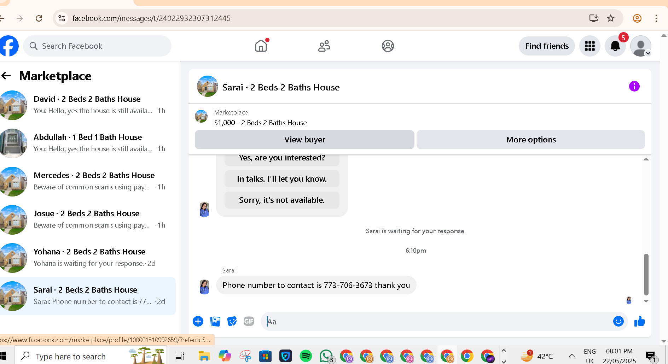668x364 pixels.
Task: Choose a GIF from the composer
Action: click(x=249, y=321)
